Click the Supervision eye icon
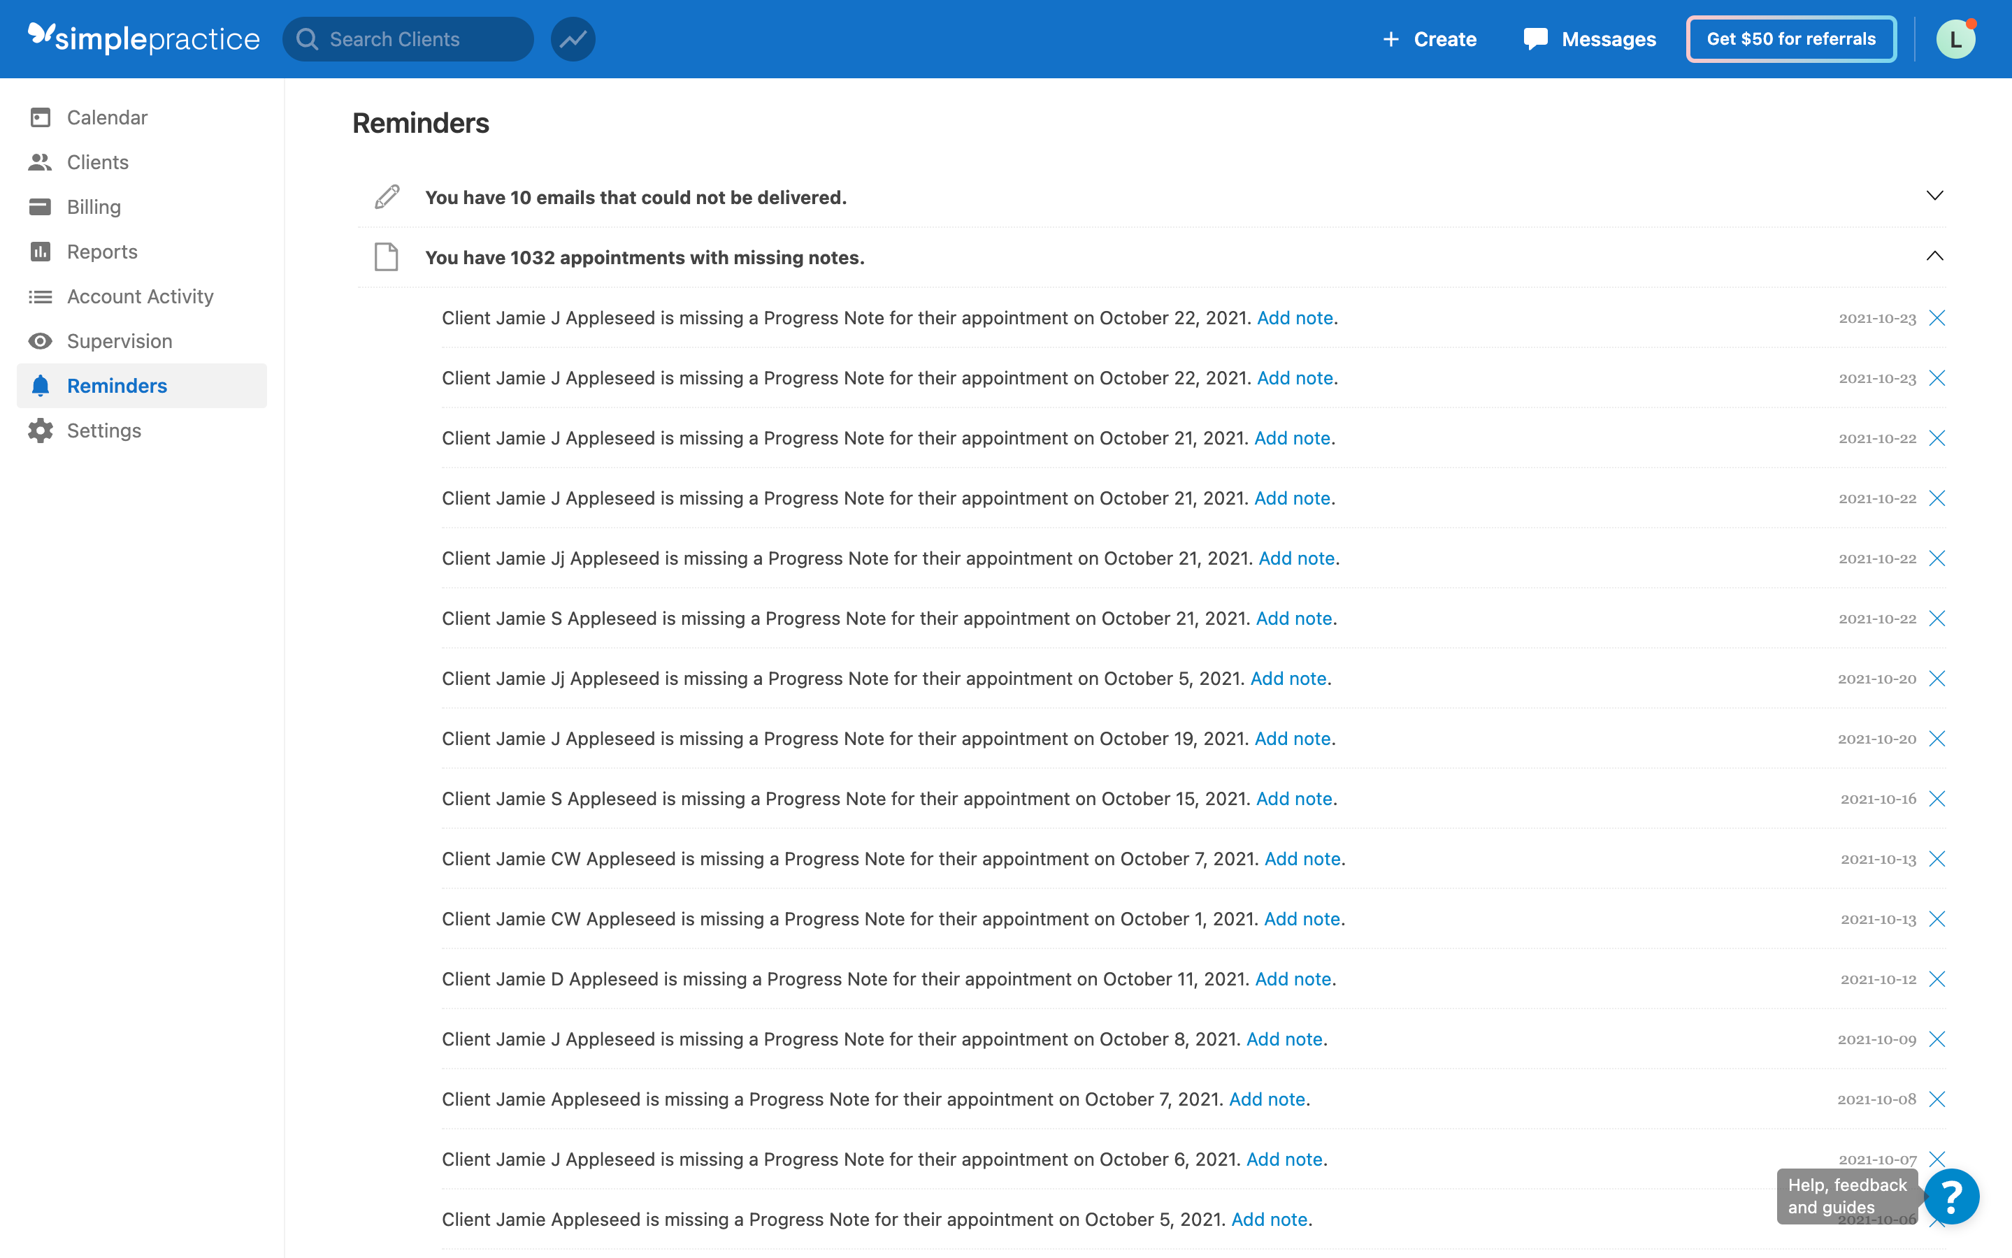The width and height of the screenshot is (2012, 1258). pos(40,341)
